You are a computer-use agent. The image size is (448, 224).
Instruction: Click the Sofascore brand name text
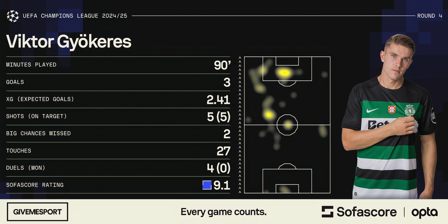[367, 212]
